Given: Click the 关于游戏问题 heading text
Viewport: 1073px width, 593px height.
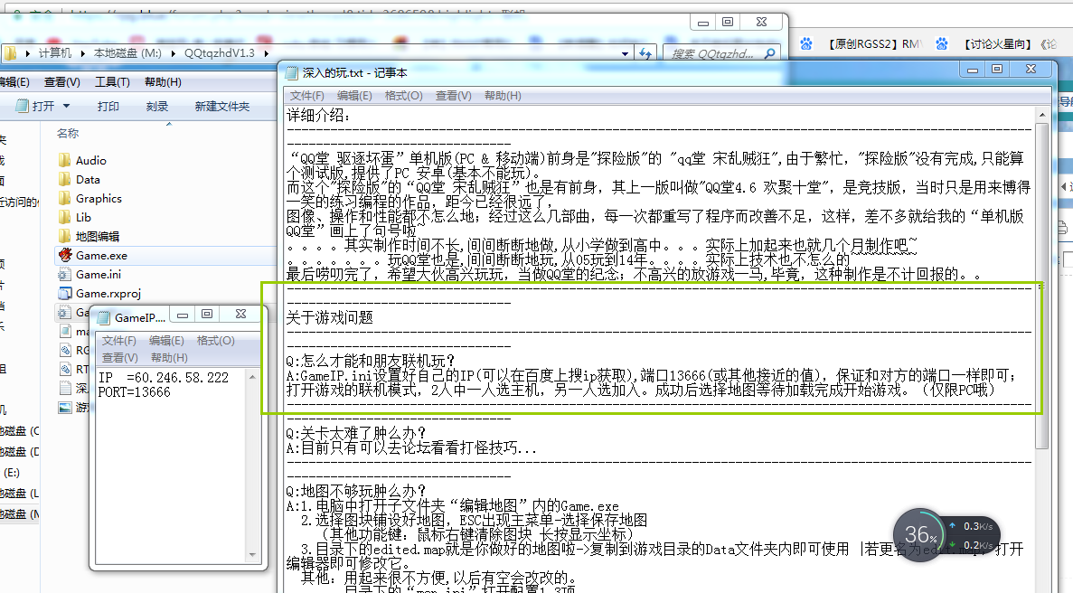Looking at the screenshot, I should coord(329,317).
